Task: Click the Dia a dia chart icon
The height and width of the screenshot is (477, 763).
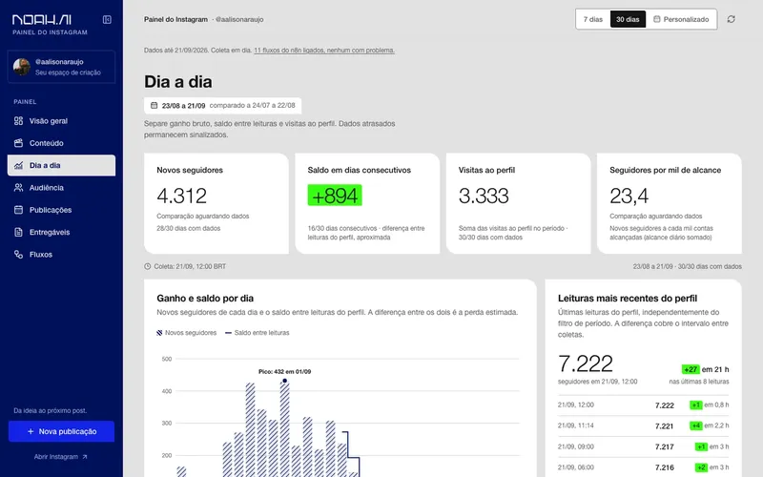Action: 18,165
